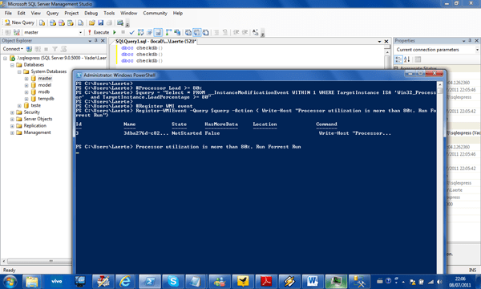
Task: Click the Connect Object Explorer icon
Action: point(29,49)
